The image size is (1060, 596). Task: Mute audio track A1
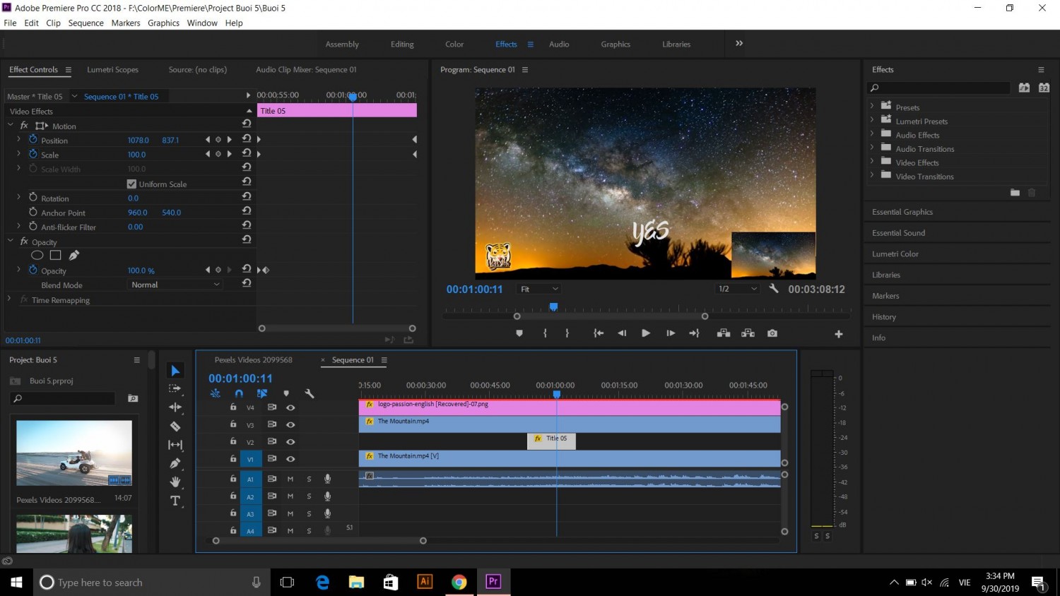coord(290,479)
